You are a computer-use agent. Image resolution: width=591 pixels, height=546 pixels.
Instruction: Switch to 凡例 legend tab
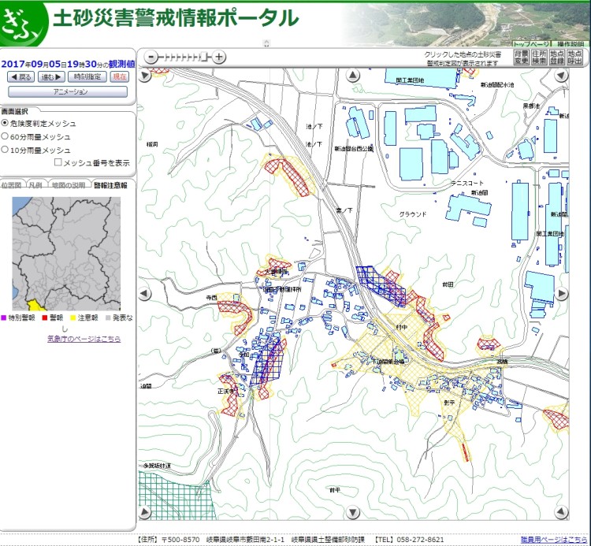point(35,185)
